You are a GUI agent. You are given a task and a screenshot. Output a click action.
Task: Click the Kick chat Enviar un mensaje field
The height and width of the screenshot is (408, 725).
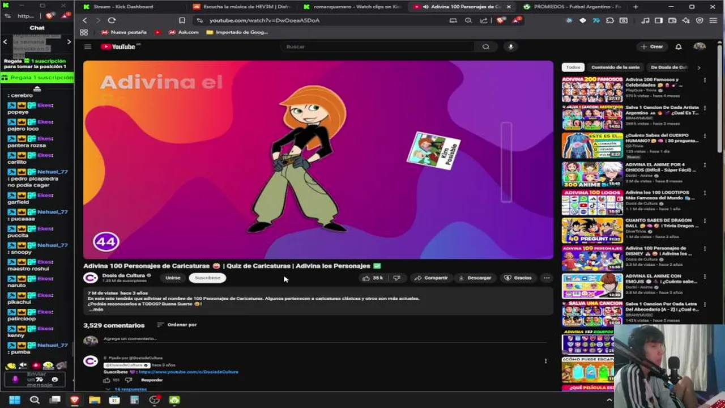pos(35,379)
